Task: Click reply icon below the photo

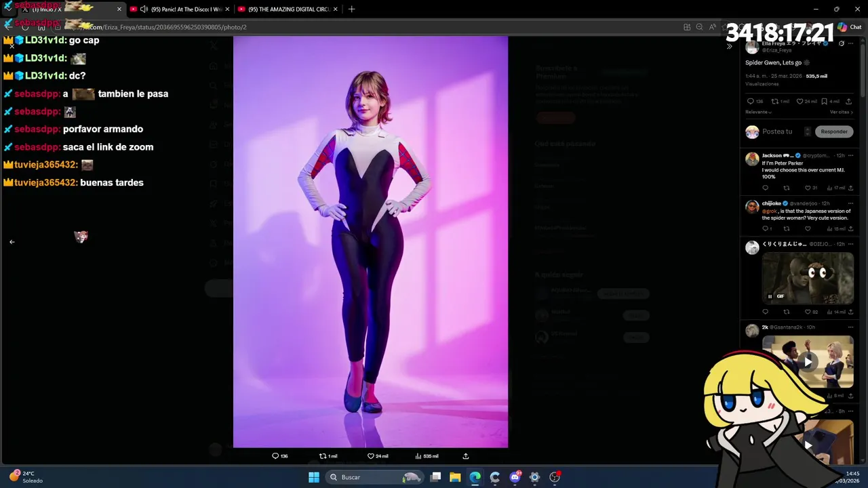Action: click(275, 456)
